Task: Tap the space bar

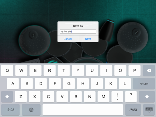Action: click(83, 110)
